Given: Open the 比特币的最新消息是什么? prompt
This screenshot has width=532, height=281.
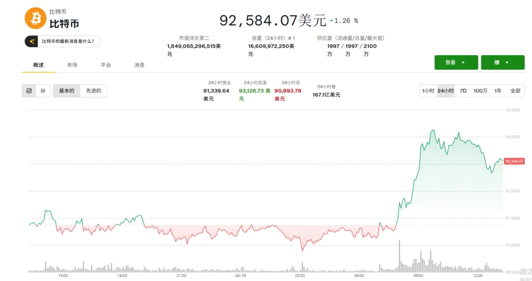Looking at the screenshot, I should [63, 41].
